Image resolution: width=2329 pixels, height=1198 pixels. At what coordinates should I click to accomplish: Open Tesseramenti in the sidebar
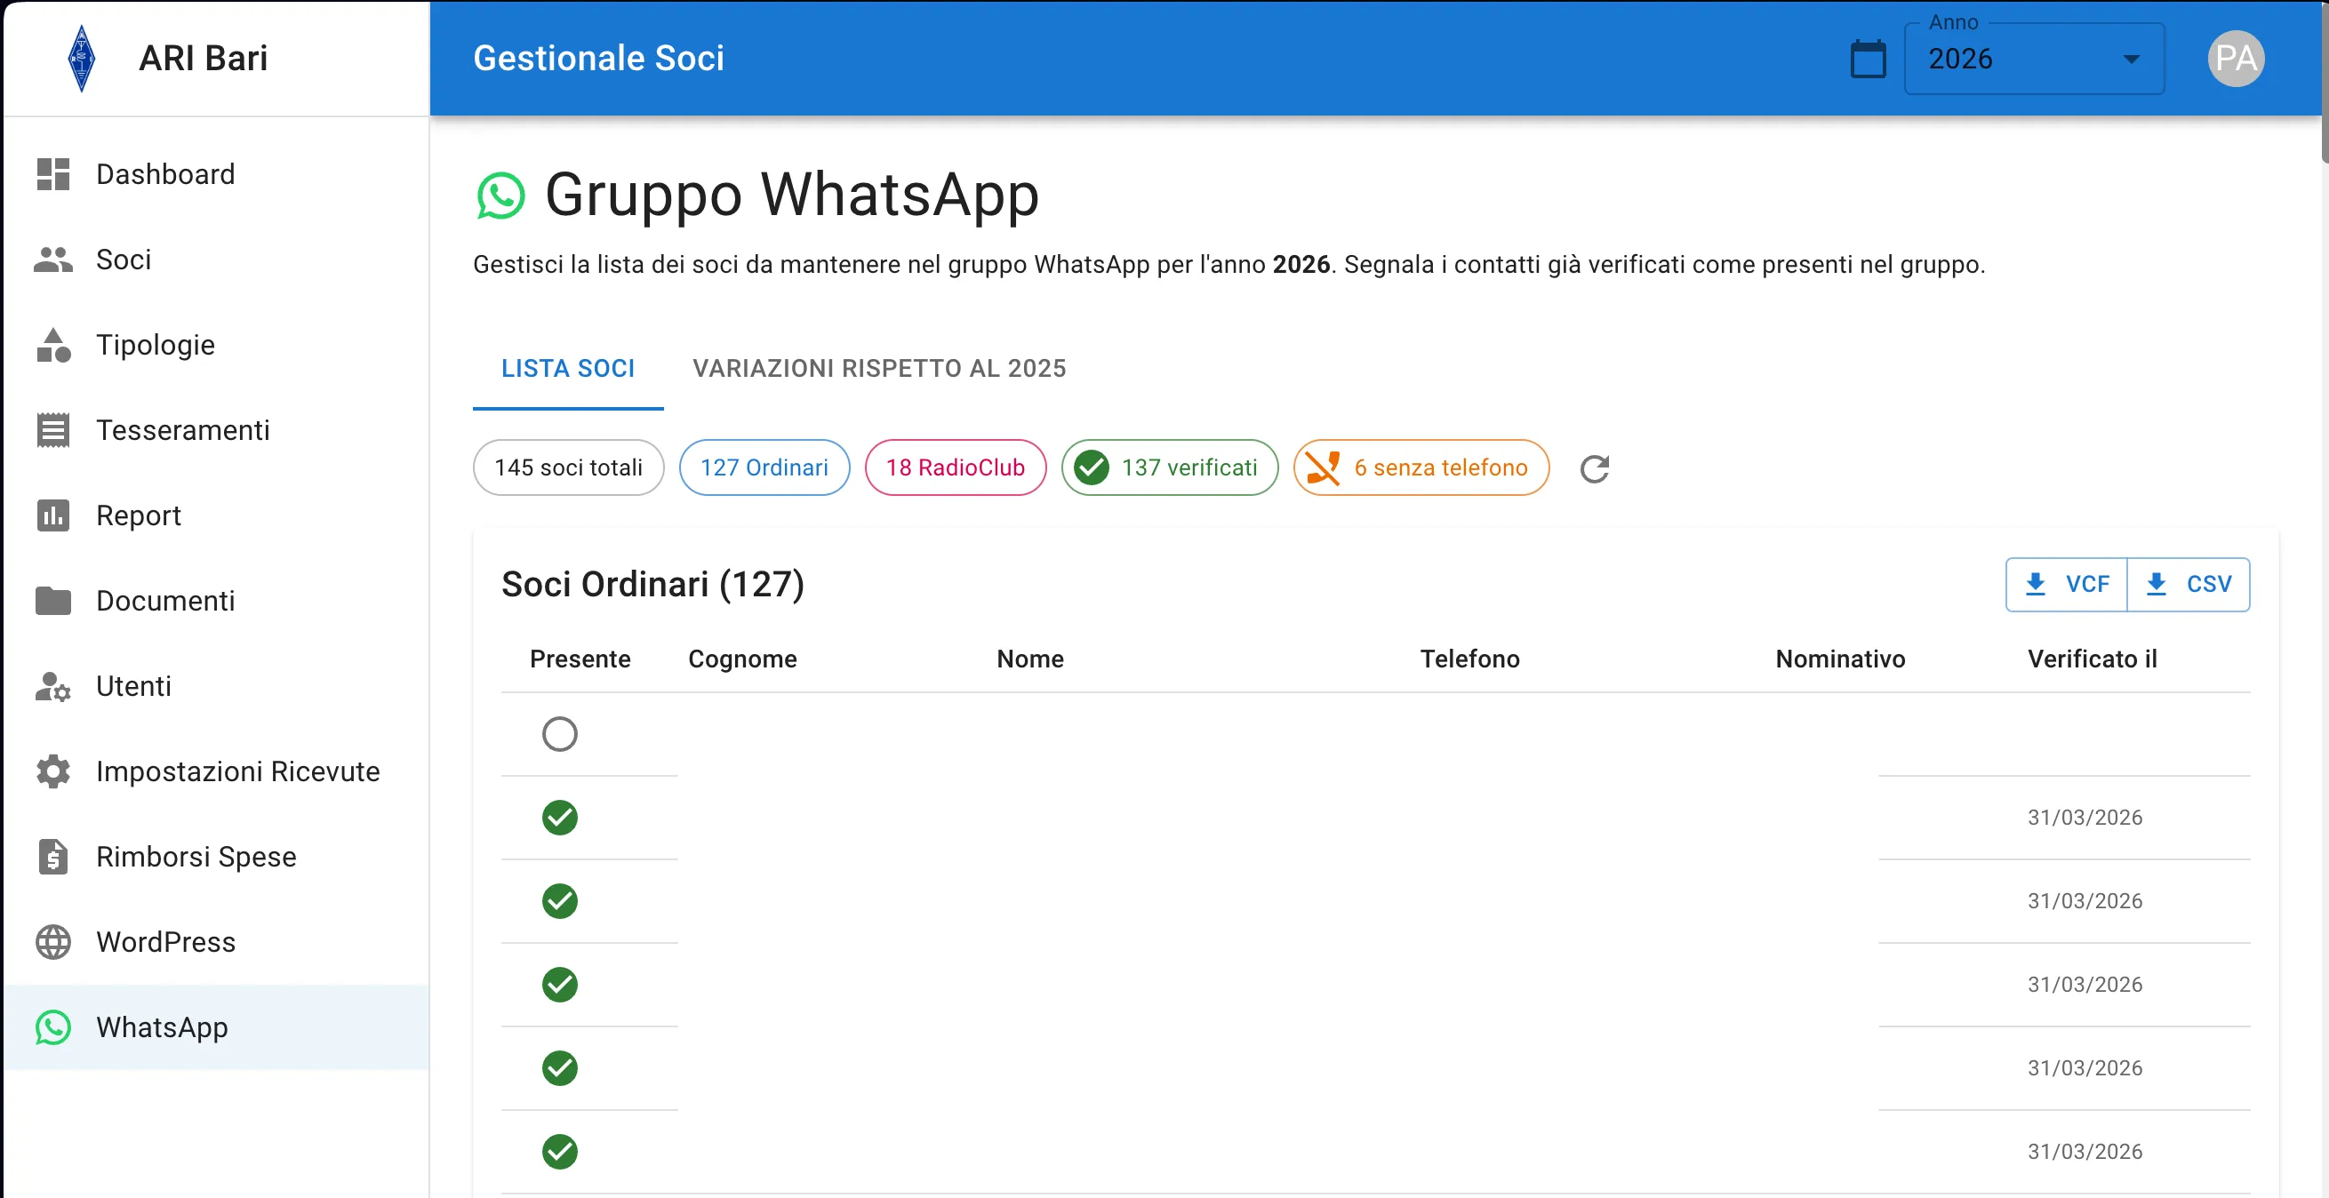point(217,430)
